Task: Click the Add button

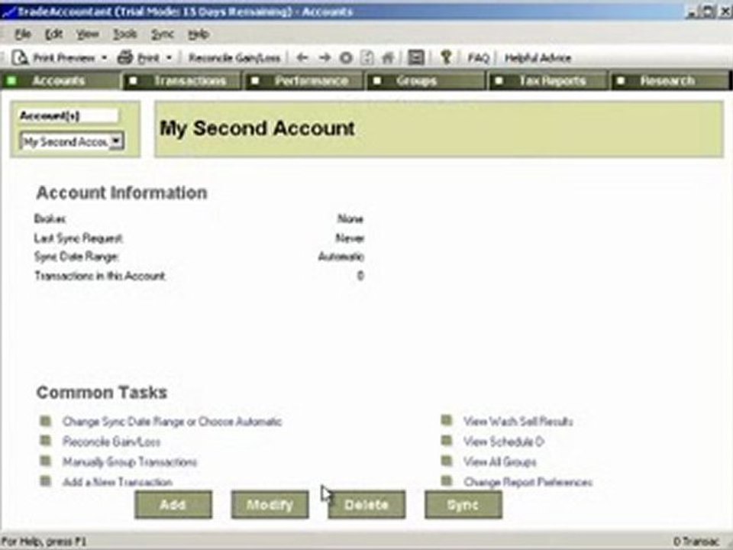Action: coord(173,505)
